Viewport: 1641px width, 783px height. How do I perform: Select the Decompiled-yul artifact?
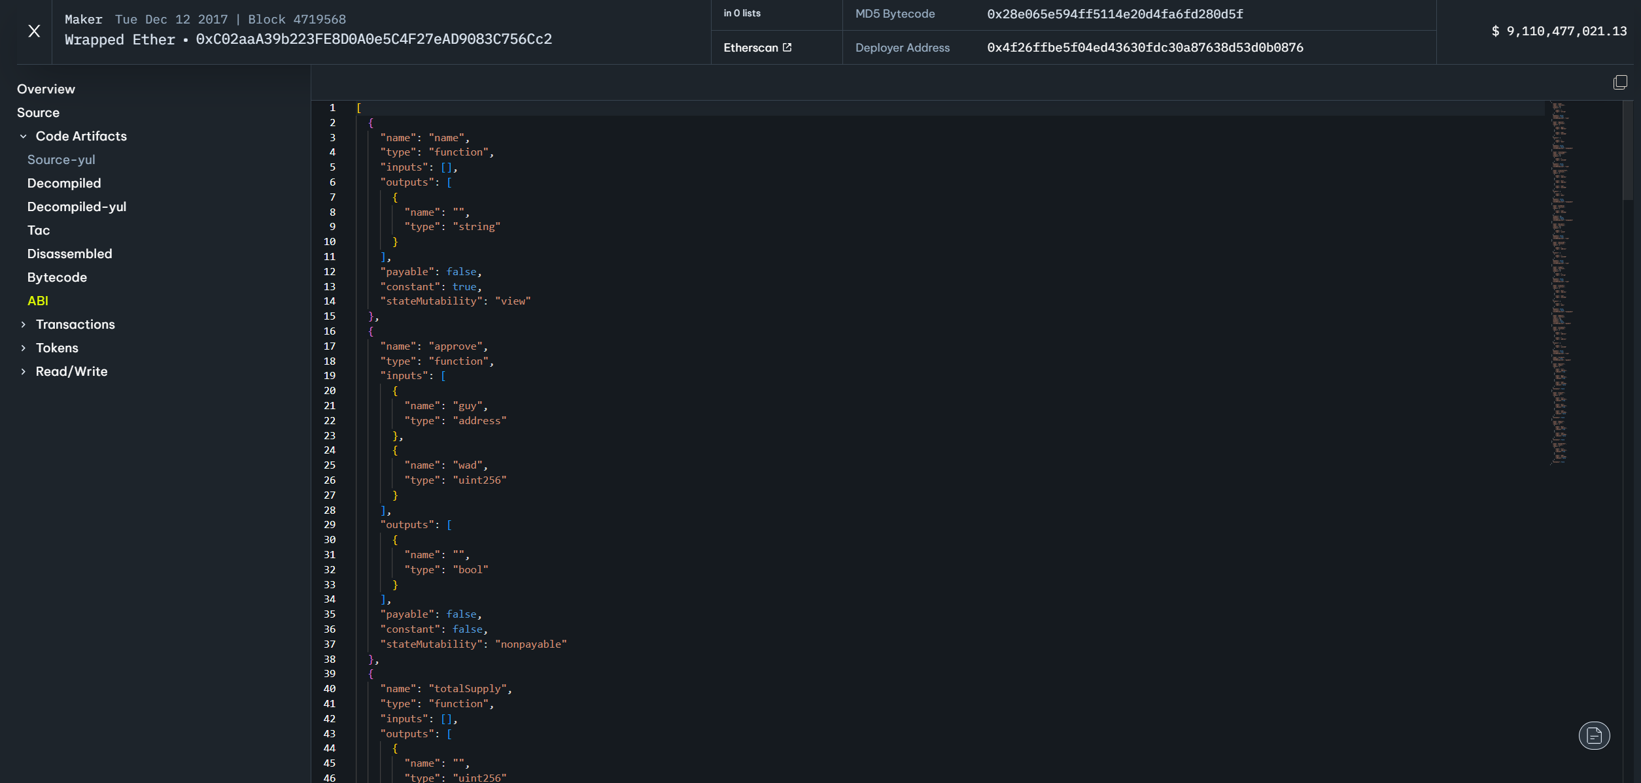coord(77,207)
